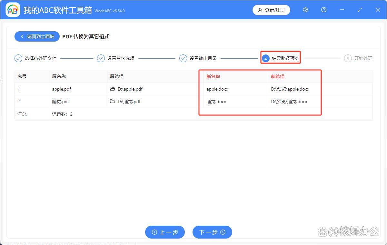387x245 pixels.
Task: Maximize window with the expand arrows icon
Action: [x=360, y=10]
